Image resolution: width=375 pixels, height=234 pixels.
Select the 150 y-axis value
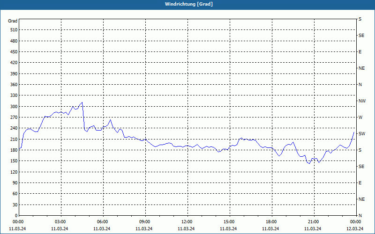(x=14, y=161)
